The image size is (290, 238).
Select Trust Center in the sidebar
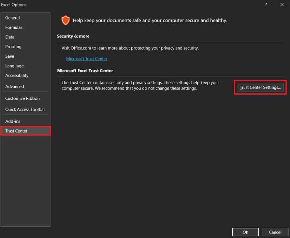(x=25, y=131)
